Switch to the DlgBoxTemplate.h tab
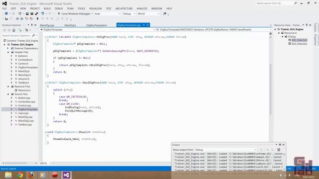The image size is (319, 179). click(96, 25)
